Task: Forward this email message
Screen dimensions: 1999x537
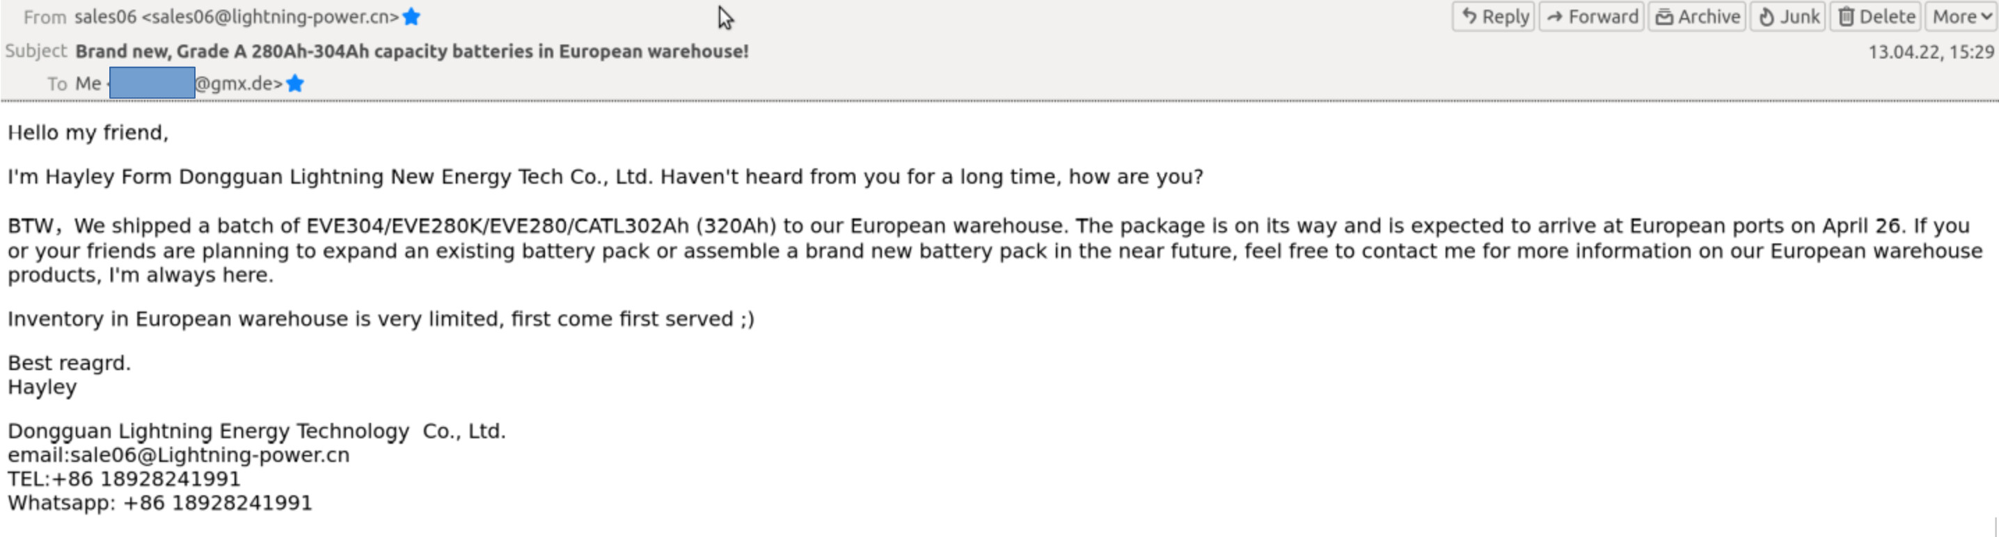Action: pyautogui.click(x=1591, y=16)
